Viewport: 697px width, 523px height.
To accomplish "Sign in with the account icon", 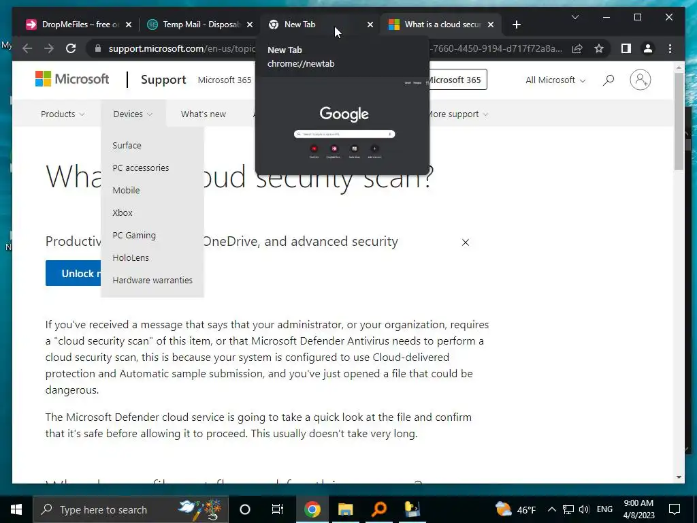I will click(640, 80).
